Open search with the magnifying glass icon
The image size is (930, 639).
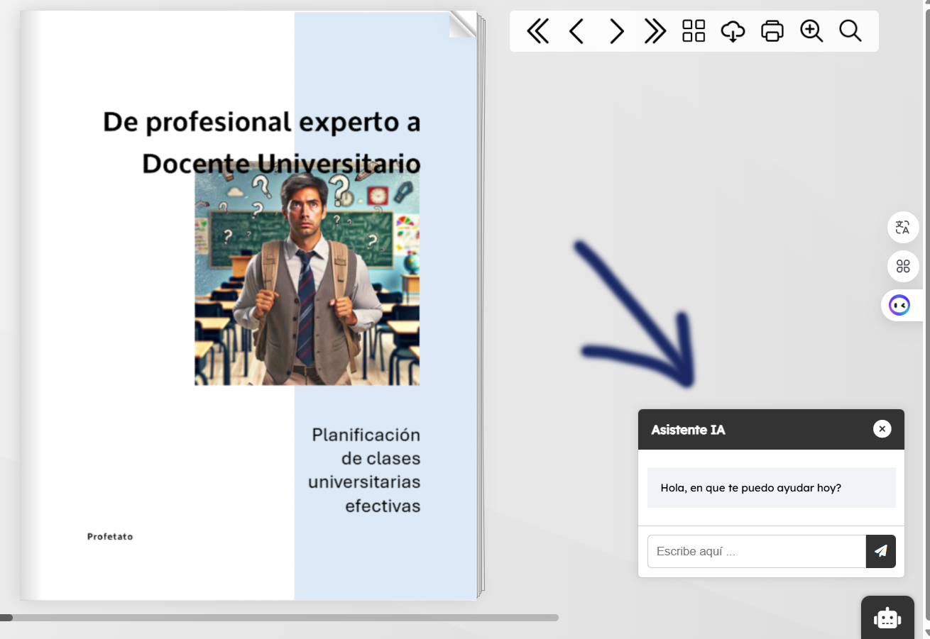pos(850,31)
